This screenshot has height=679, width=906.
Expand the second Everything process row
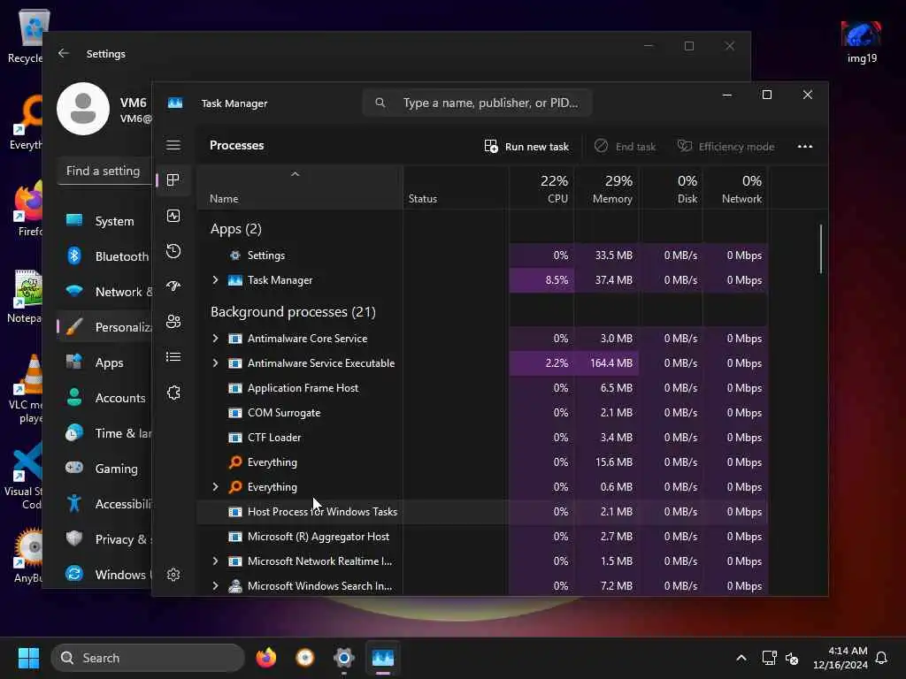pyautogui.click(x=216, y=487)
